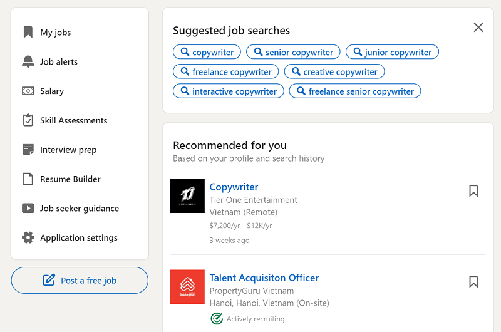Open the Salary sidebar item
This screenshot has height=332, width=501.
point(52,91)
